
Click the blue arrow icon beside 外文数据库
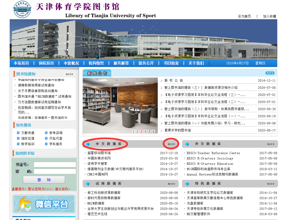[187, 144]
